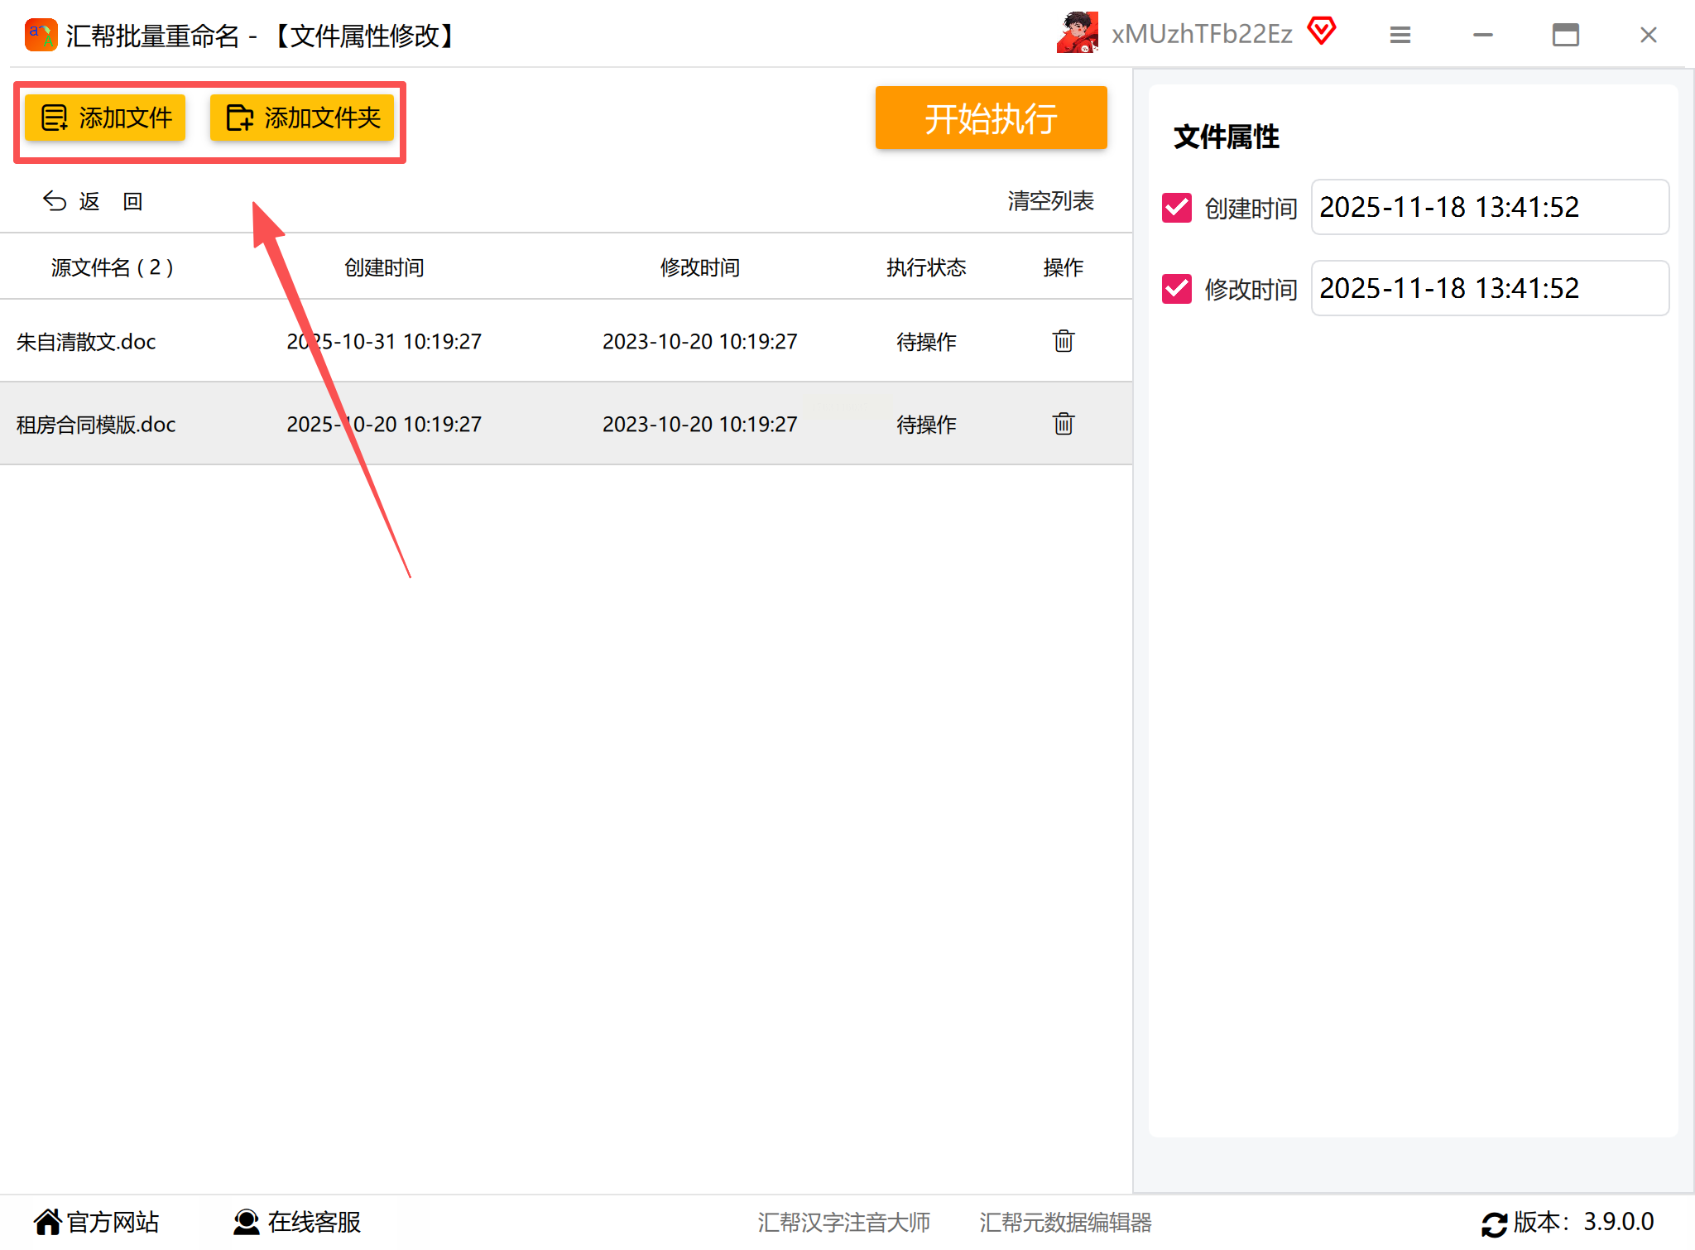Image resolution: width=1695 pixels, height=1250 pixels.
Task: Click the 添加文件夹 button
Action: pyautogui.click(x=302, y=118)
